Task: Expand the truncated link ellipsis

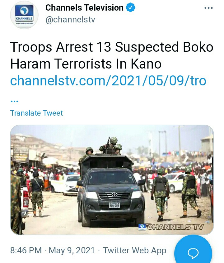Action: 14,101
